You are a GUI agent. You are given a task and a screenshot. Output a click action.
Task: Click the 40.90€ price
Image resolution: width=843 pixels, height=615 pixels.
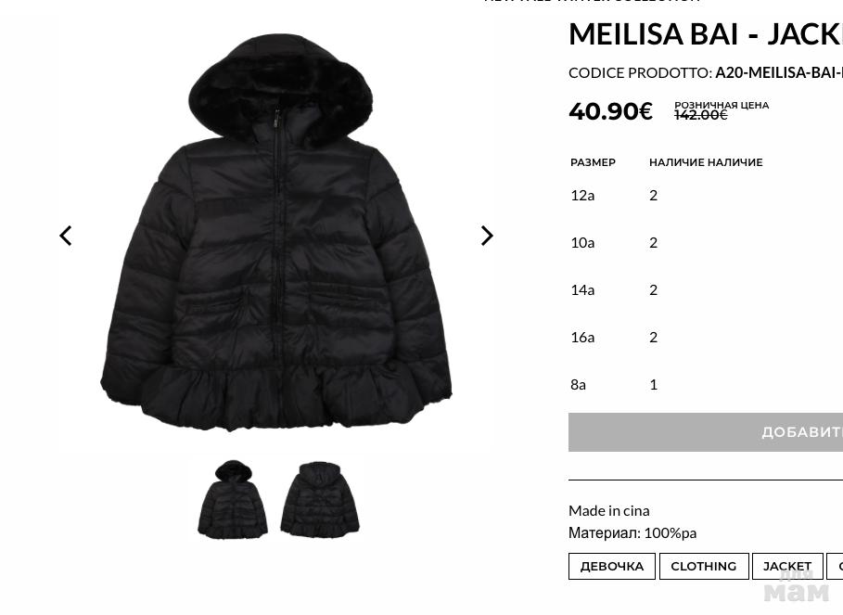point(611,111)
